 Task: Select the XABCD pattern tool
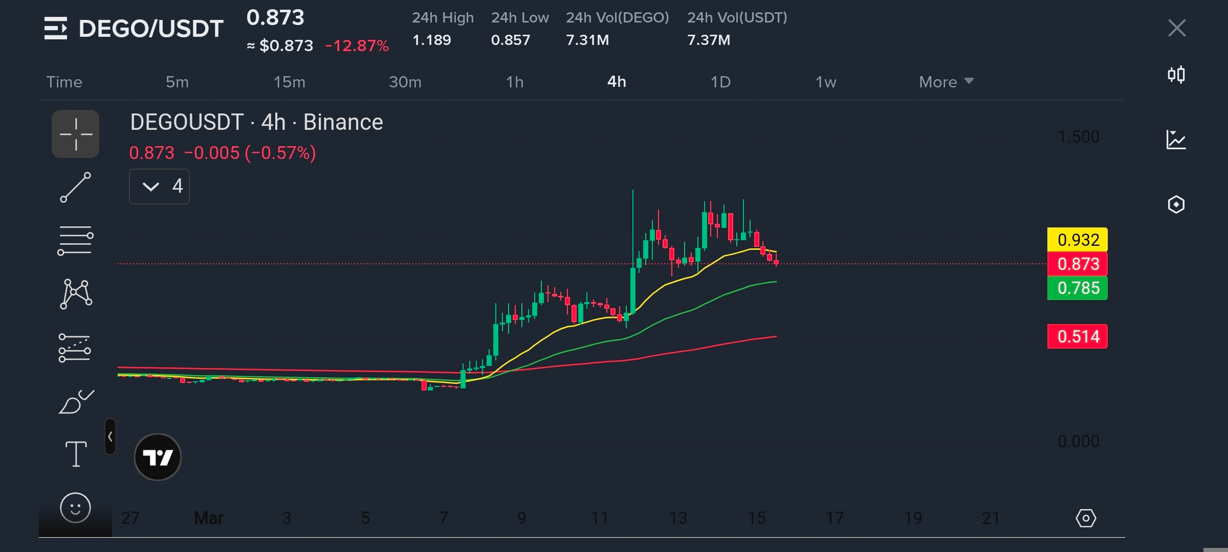(x=75, y=294)
